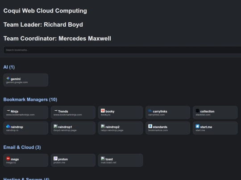
Task: Click the purple proton icon
Action: click(55, 158)
